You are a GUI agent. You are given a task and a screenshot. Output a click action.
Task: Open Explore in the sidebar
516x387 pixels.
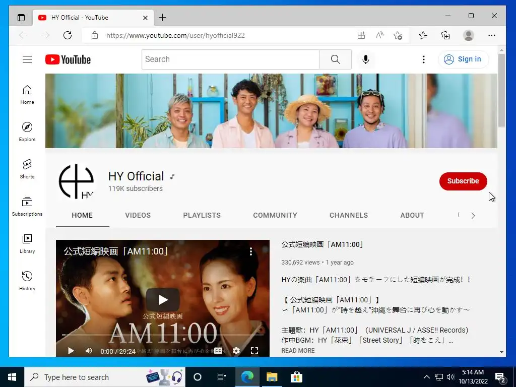point(27,132)
